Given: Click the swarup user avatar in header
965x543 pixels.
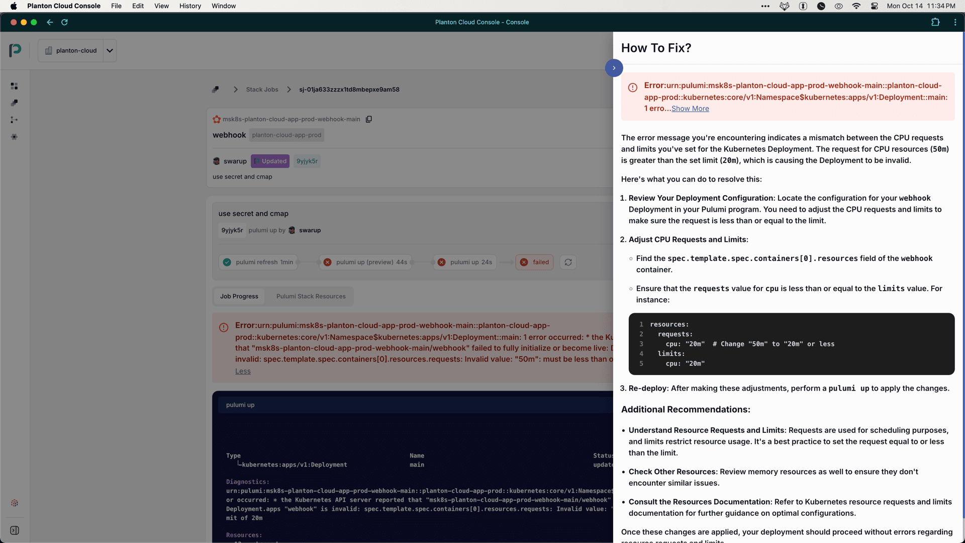Looking at the screenshot, I should [x=217, y=161].
